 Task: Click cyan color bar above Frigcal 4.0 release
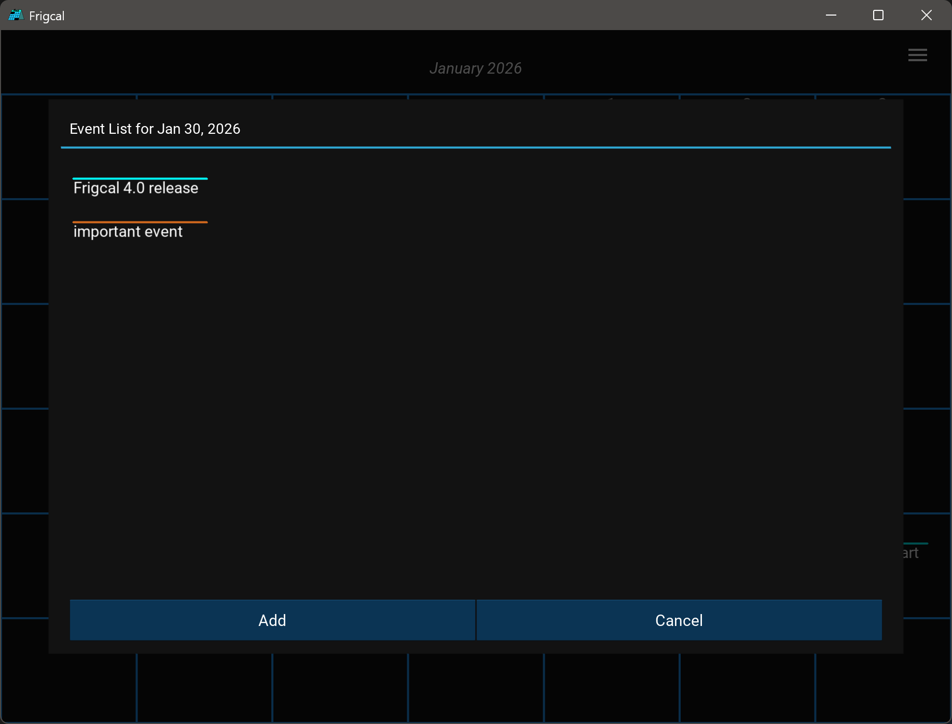[140, 178]
